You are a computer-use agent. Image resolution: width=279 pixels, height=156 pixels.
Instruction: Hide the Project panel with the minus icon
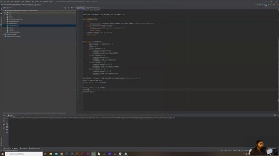click(75, 8)
